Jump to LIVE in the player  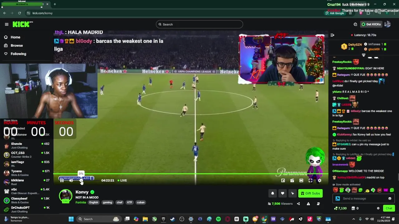pos(122,180)
